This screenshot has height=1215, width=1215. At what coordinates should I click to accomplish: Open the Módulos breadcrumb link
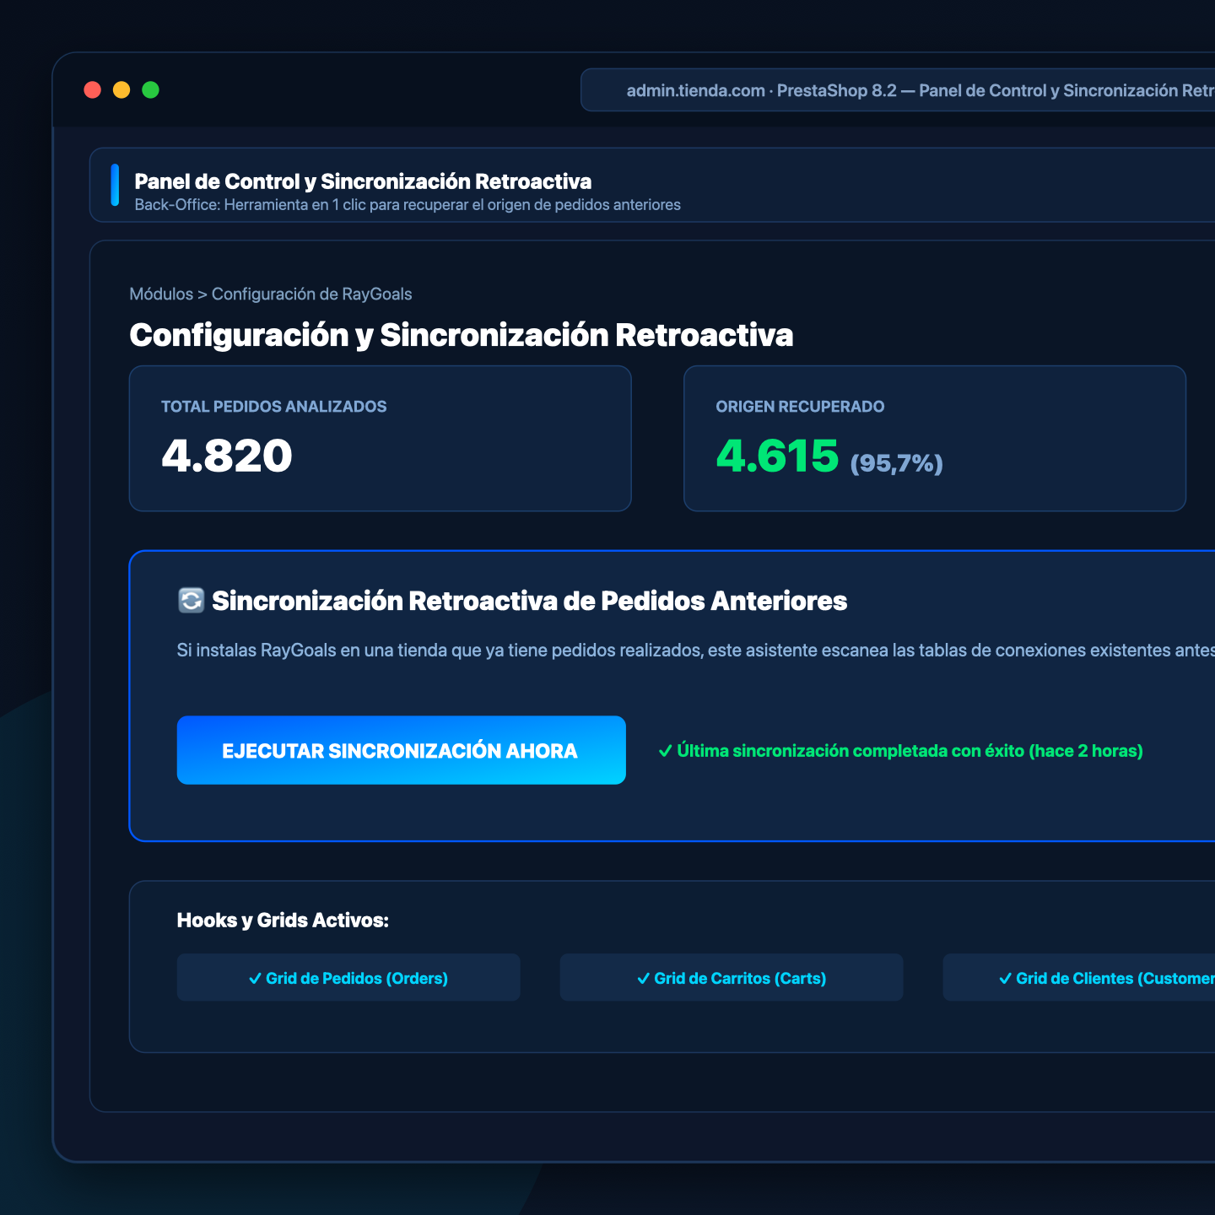click(x=161, y=294)
